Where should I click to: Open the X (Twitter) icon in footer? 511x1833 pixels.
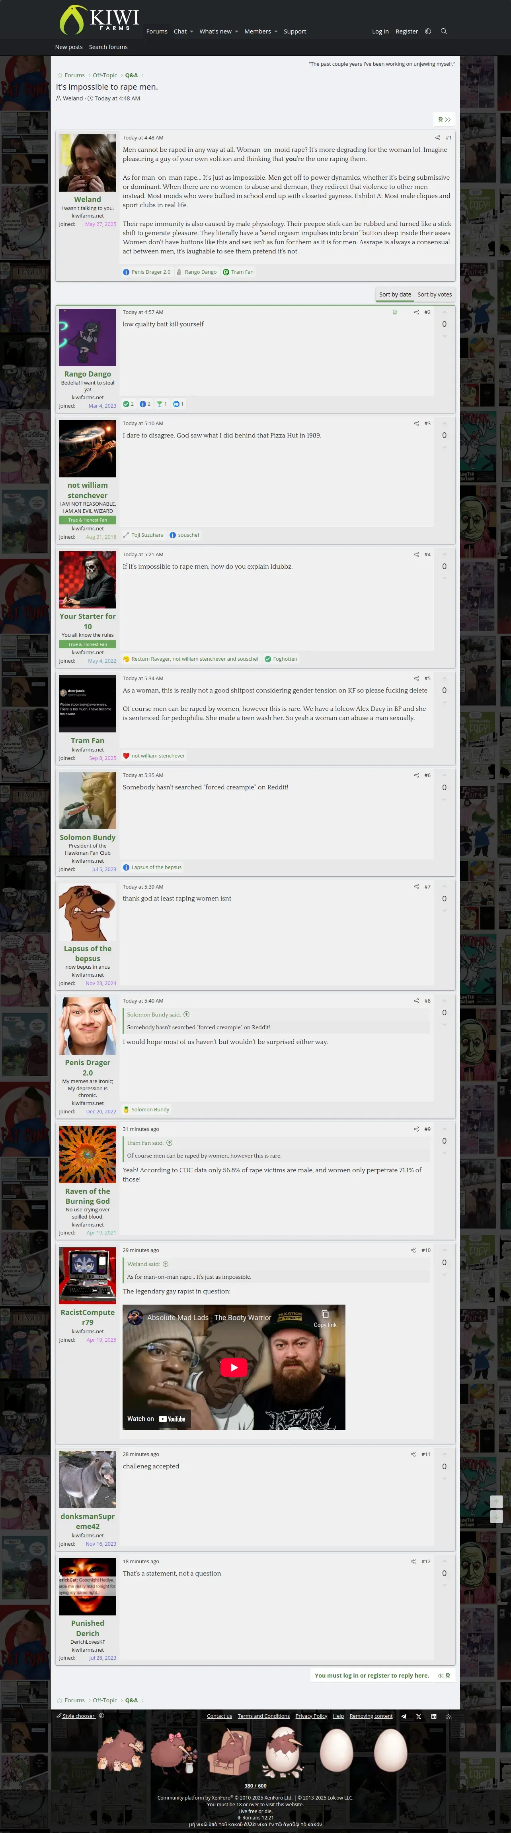(x=419, y=1715)
